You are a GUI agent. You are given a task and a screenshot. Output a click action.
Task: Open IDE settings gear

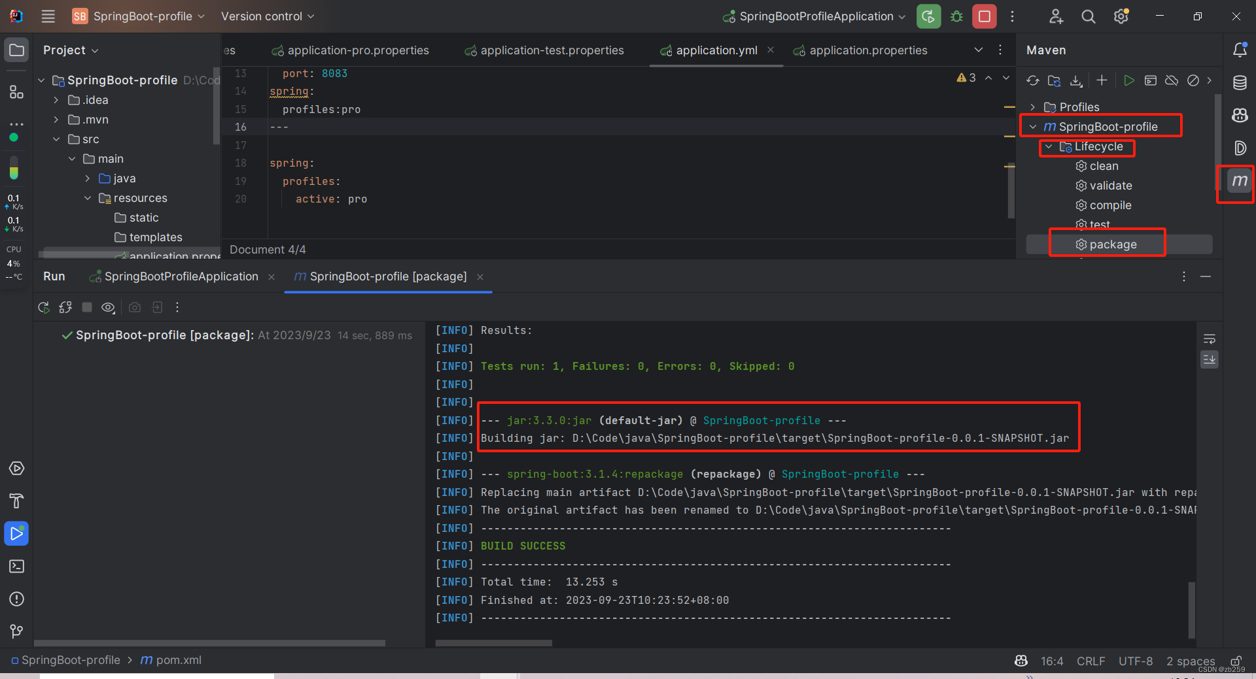pos(1121,16)
